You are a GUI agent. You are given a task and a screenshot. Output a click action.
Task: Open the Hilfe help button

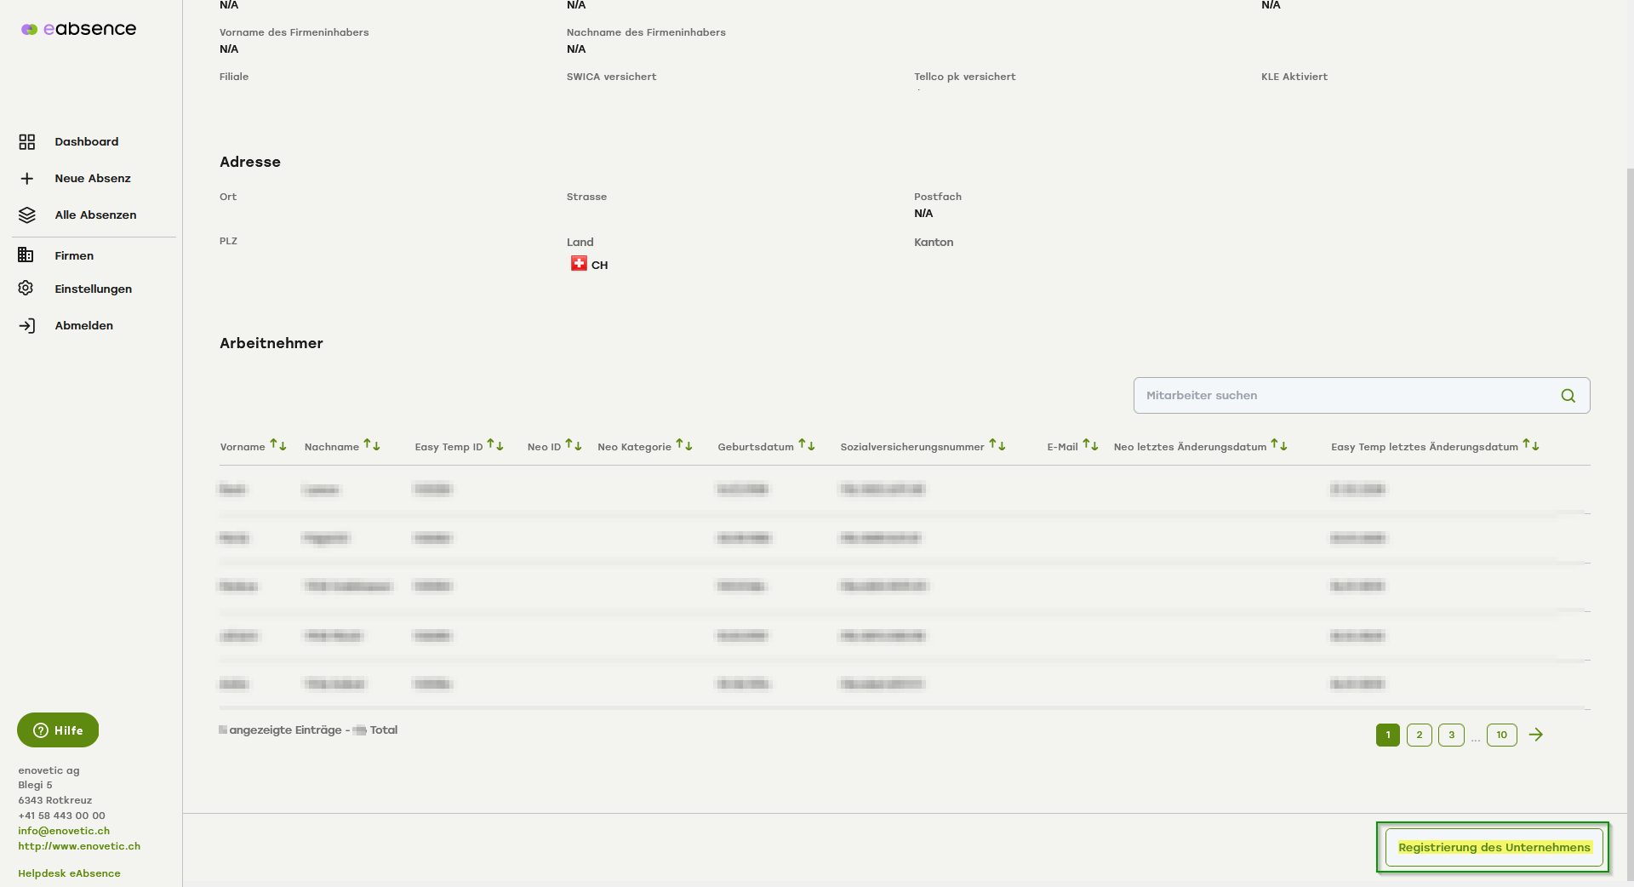click(x=58, y=730)
